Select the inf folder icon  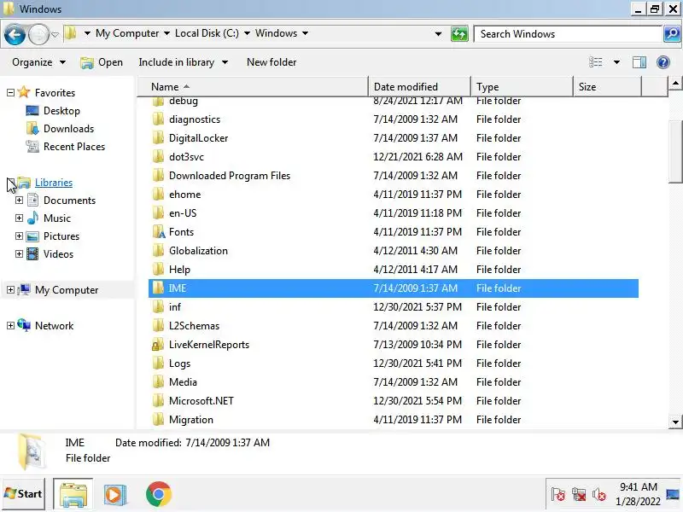[159, 307]
